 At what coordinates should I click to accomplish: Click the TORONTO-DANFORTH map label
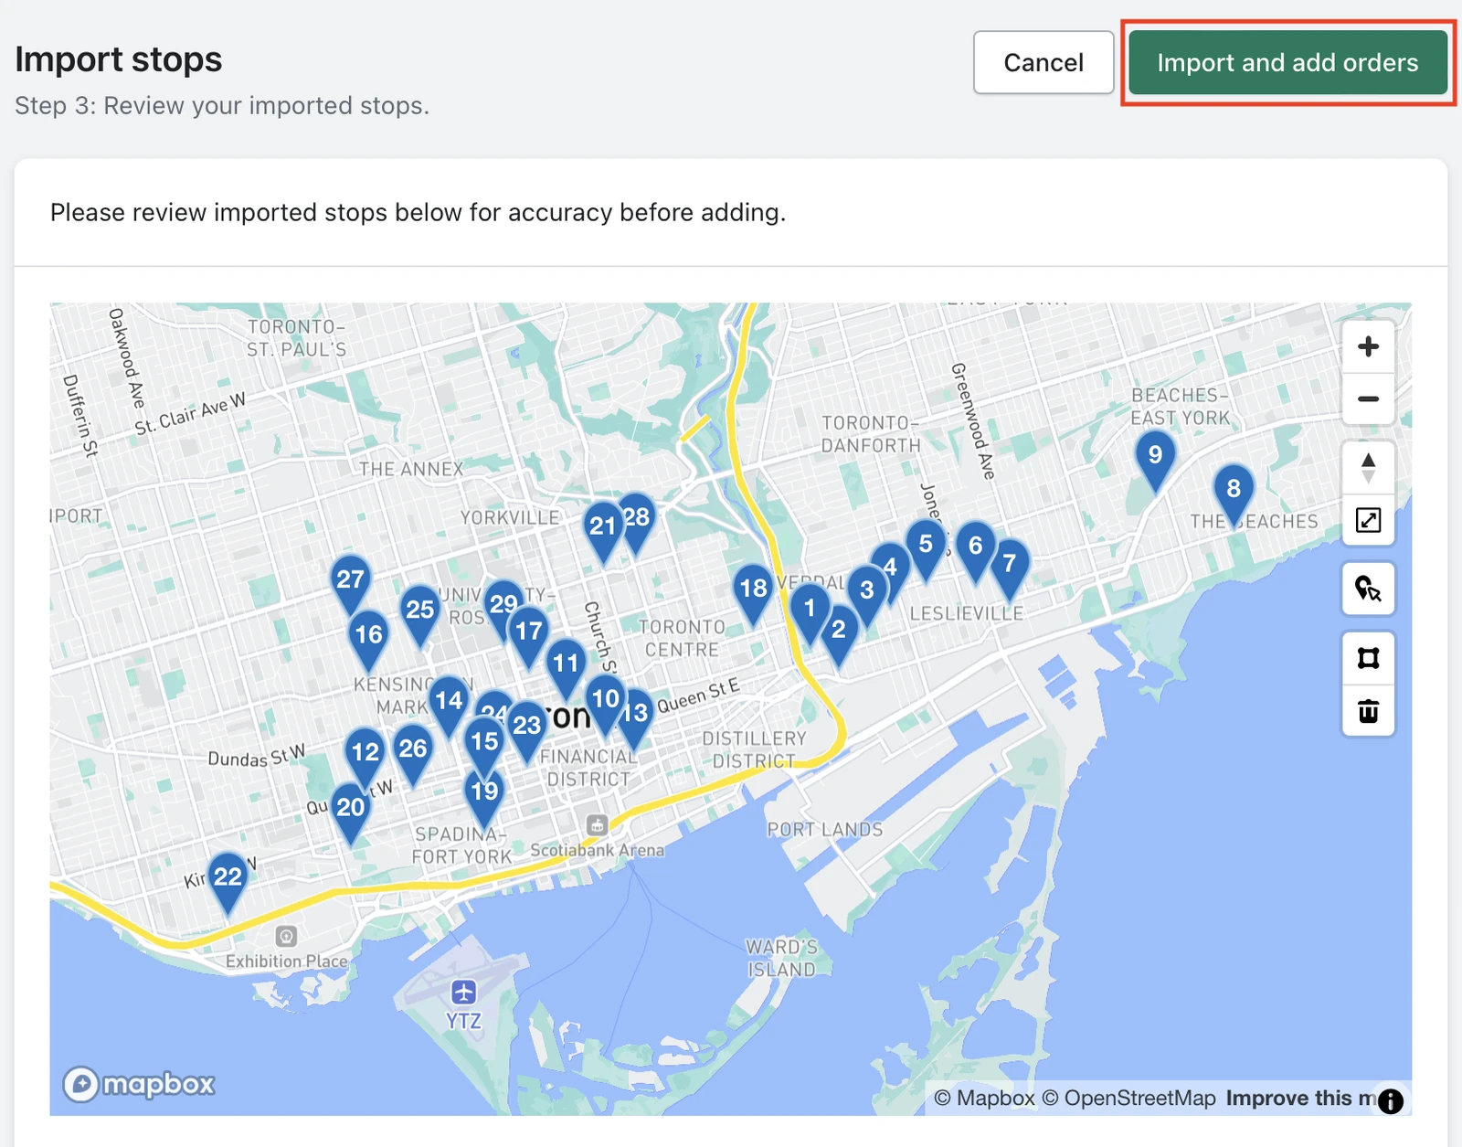pos(871,434)
